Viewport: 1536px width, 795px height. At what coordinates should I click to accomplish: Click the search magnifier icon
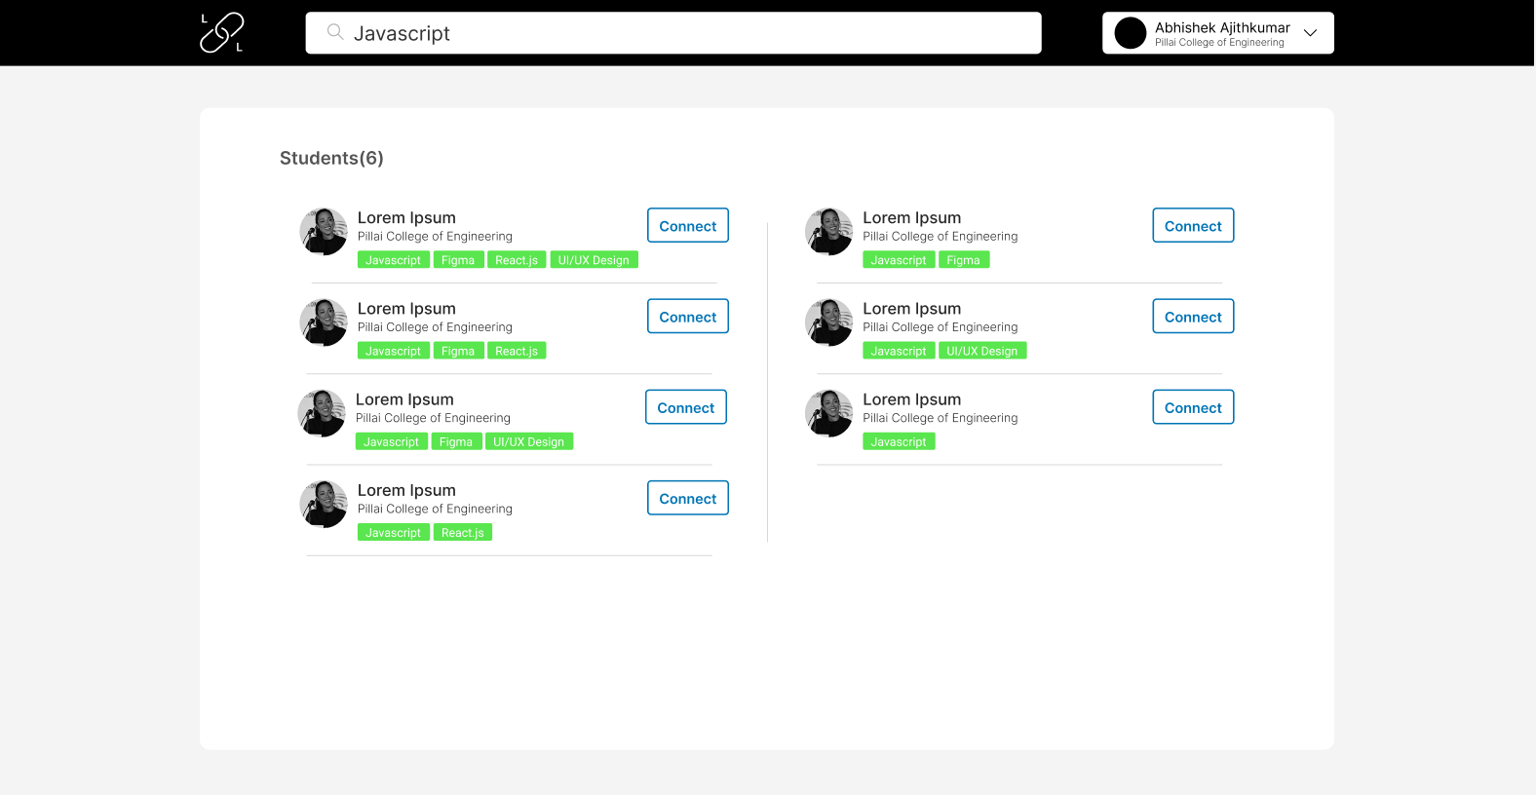click(x=334, y=32)
